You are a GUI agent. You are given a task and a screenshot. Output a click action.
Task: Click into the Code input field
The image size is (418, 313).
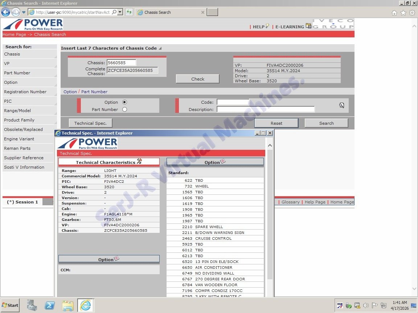coord(233,102)
